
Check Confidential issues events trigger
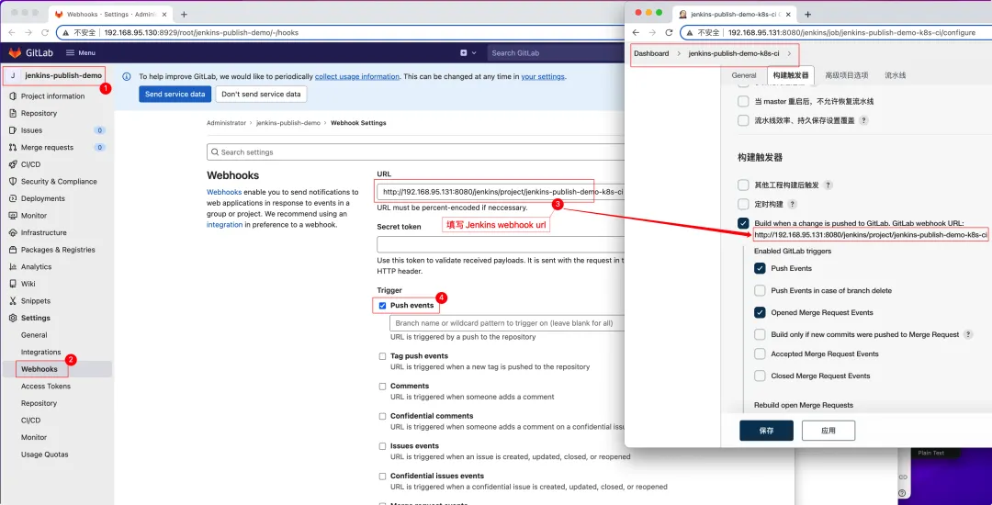coord(382,476)
